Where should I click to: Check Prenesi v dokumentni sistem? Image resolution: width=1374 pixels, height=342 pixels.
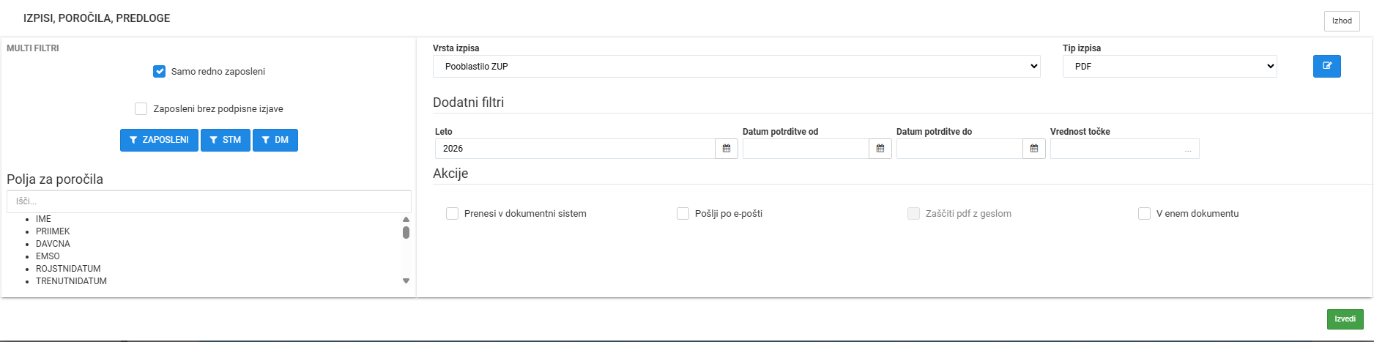[x=452, y=213]
